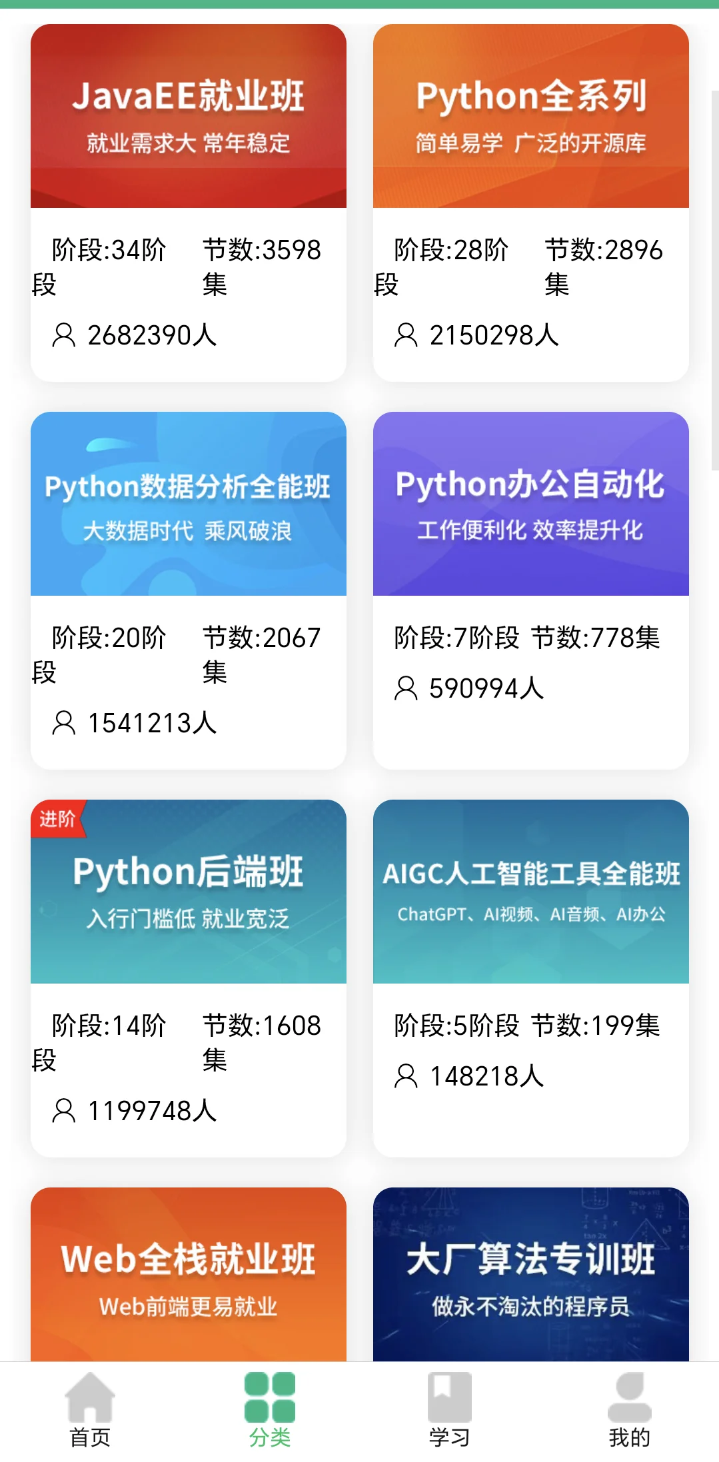Open 大厂算法专训班 course banner
The width and height of the screenshot is (719, 1462).
(x=531, y=1274)
